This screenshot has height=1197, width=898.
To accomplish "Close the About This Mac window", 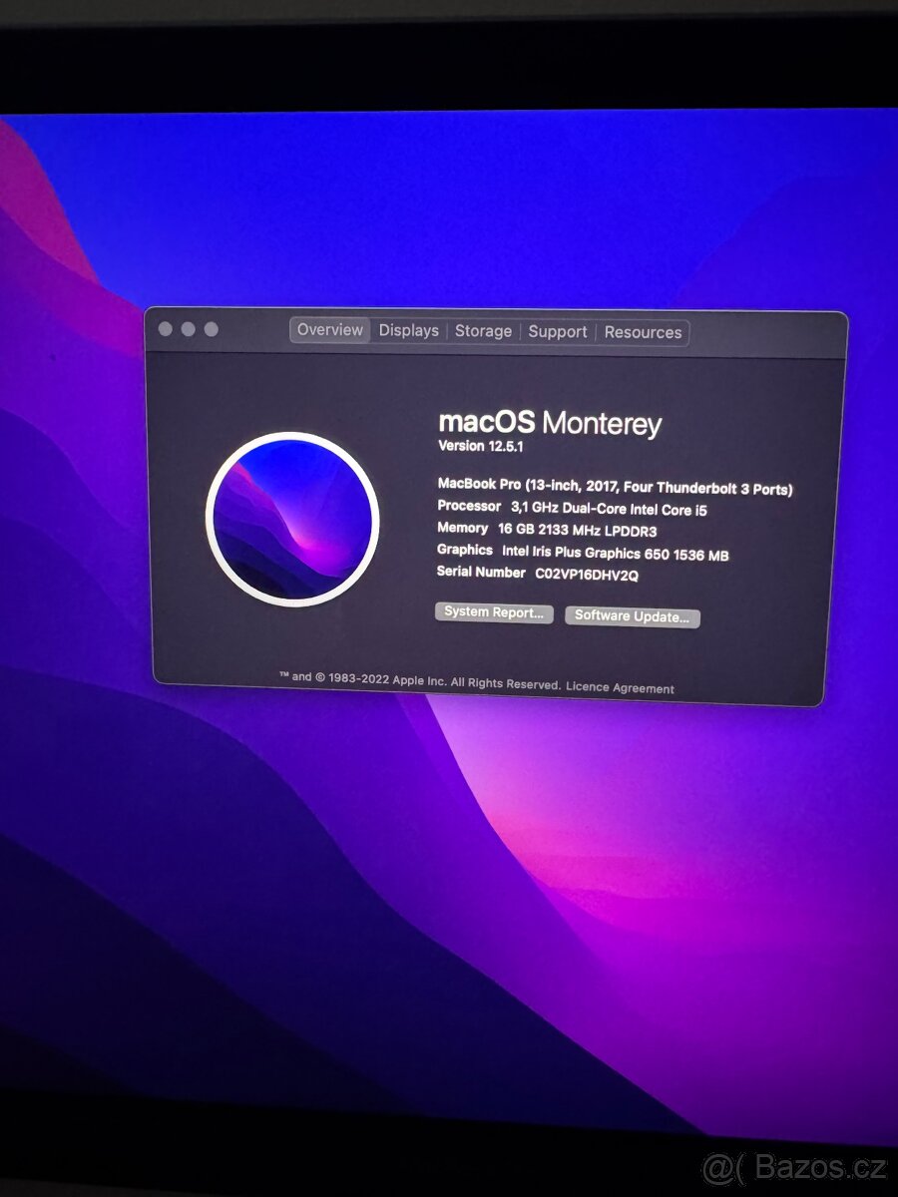I will (166, 328).
